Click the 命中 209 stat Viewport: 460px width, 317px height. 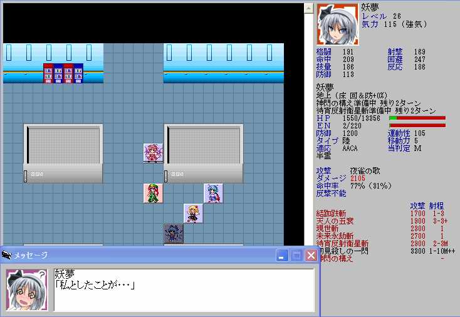click(x=335, y=60)
